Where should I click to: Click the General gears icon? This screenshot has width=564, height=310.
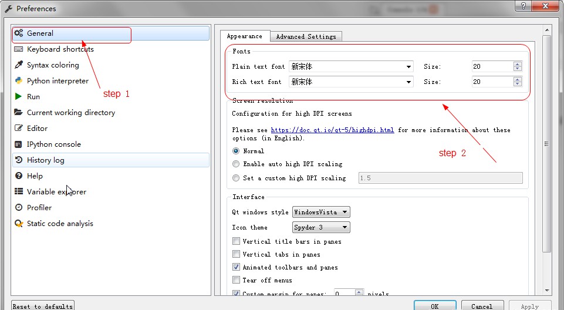[x=19, y=33]
